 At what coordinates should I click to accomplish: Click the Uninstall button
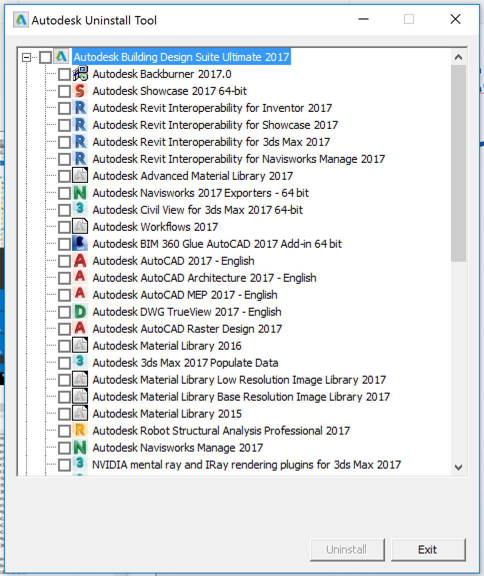(x=347, y=549)
